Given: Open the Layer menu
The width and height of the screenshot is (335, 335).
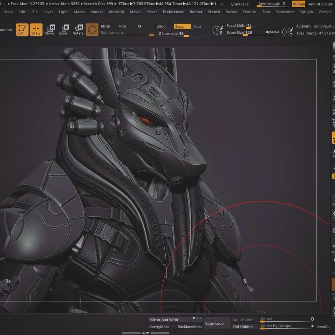Looking at the screenshot, I should pos(48,12).
